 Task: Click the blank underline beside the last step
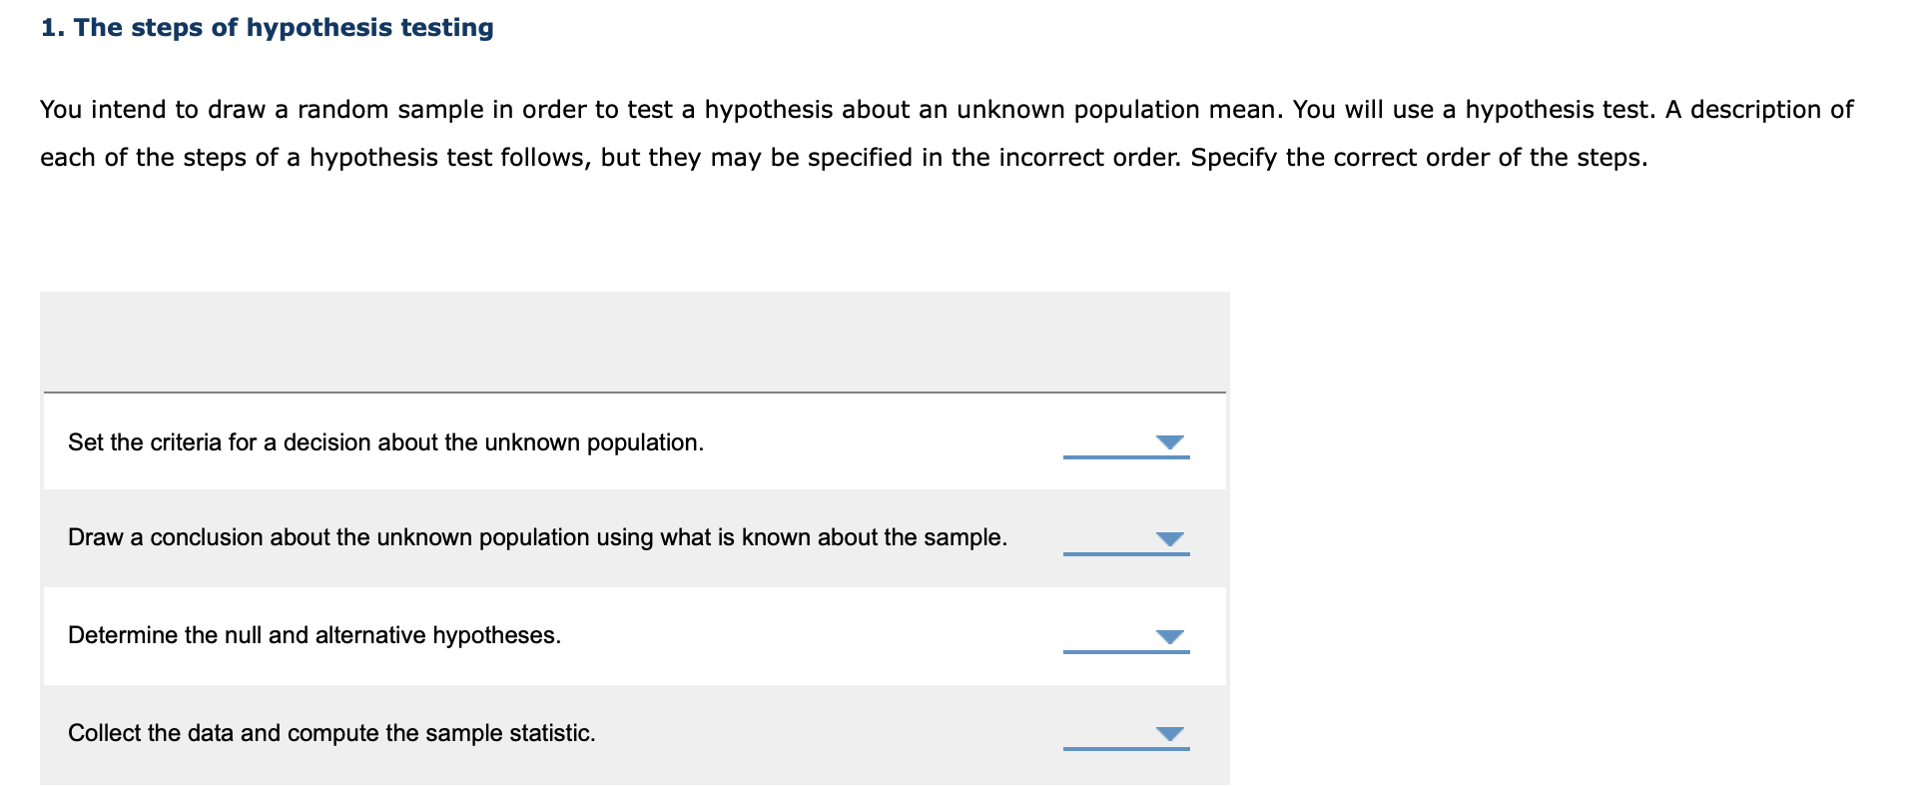(1125, 751)
